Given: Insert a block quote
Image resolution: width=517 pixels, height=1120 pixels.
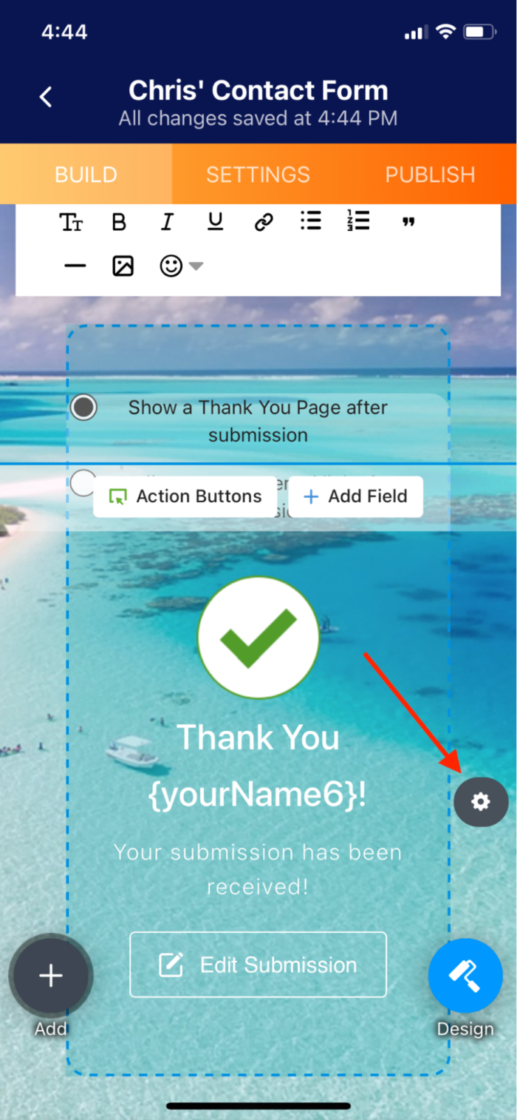Looking at the screenshot, I should pyautogui.click(x=408, y=221).
